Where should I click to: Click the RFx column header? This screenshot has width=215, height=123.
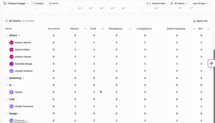coord(200,29)
